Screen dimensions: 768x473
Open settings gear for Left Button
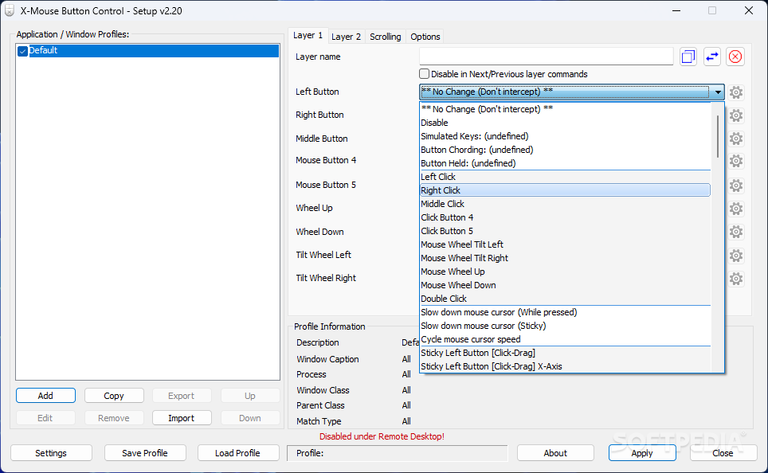(735, 92)
